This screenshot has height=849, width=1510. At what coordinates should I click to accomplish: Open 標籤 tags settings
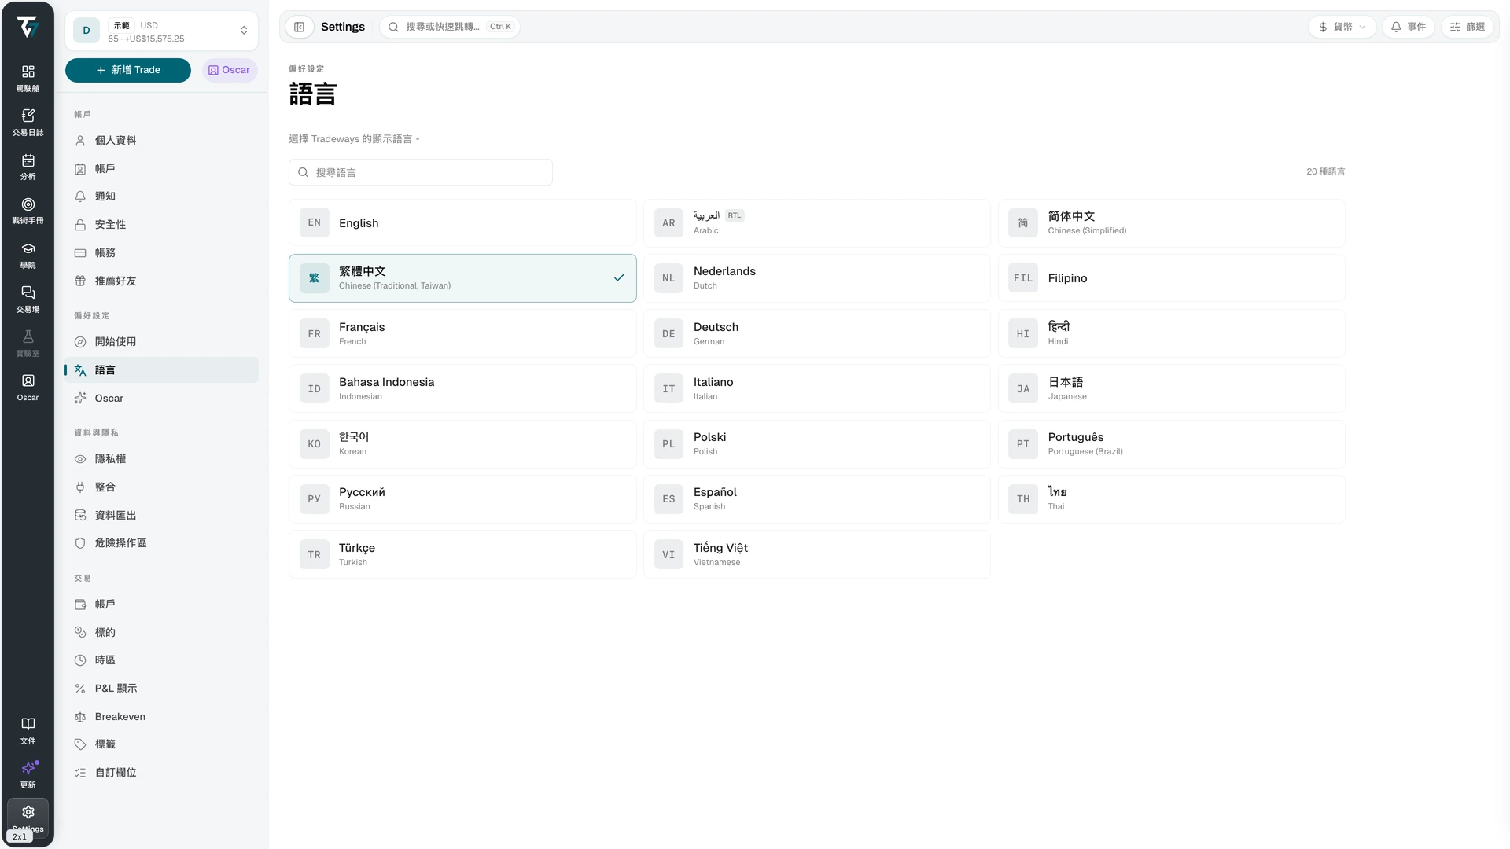click(x=161, y=744)
